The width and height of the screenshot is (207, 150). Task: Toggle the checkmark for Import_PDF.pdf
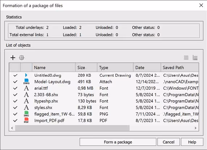(15, 120)
